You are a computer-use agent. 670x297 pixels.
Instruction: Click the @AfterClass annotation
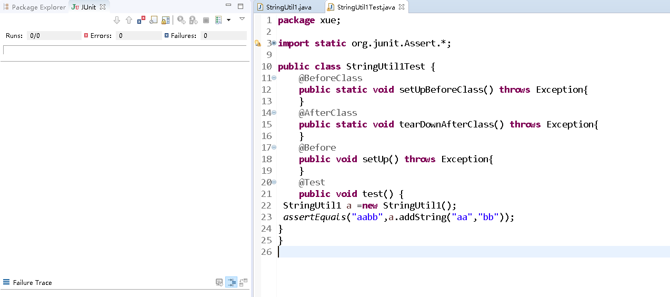[328, 113]
